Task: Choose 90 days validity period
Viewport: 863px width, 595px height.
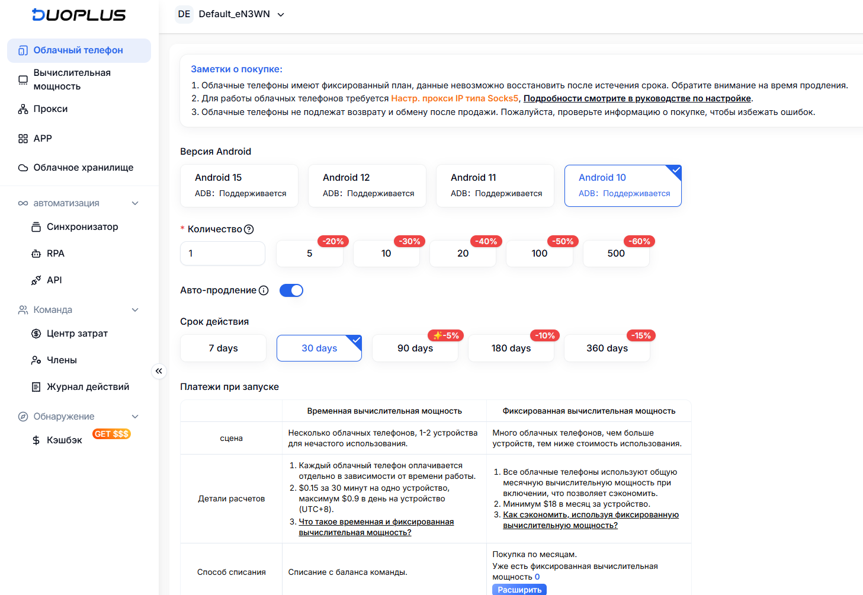Action: click(x=415, y=348)
